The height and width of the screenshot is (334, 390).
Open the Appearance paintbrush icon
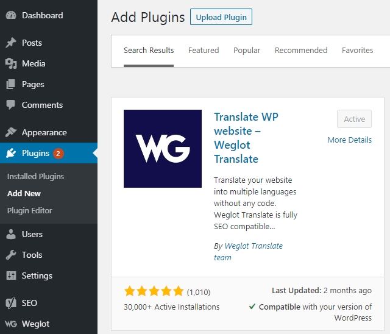[x=11, y=132]
